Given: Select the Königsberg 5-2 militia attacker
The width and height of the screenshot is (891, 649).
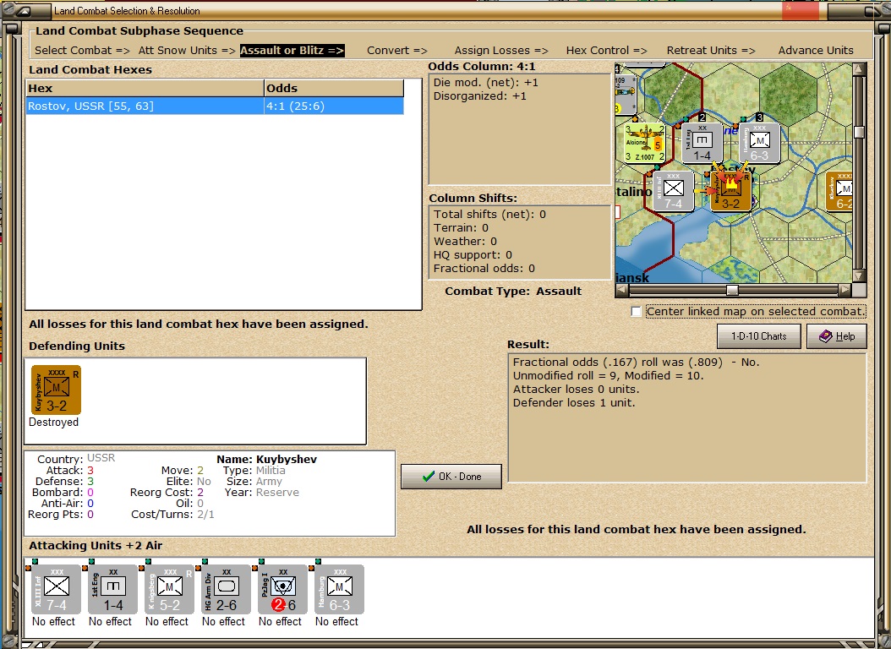Looking at the screenshot, I should click(x=169, y=589).
